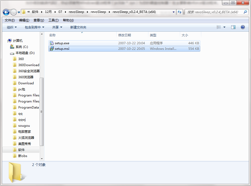
Task: Open the 360 folder in tree
Action: (x=21, y=59)
